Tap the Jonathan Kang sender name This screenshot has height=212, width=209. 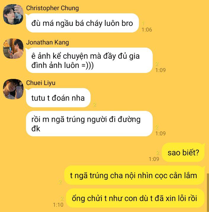tap(48, 42)
